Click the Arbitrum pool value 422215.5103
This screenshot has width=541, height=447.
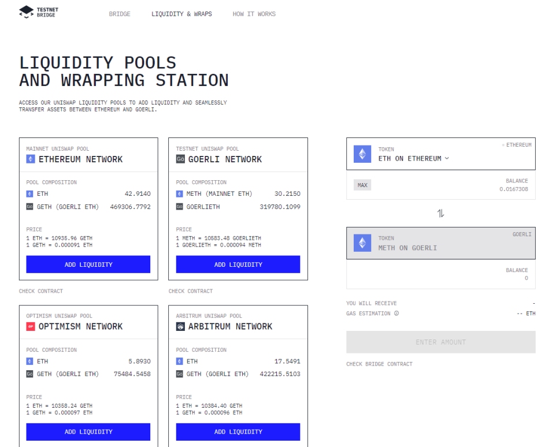pos(280,374)
